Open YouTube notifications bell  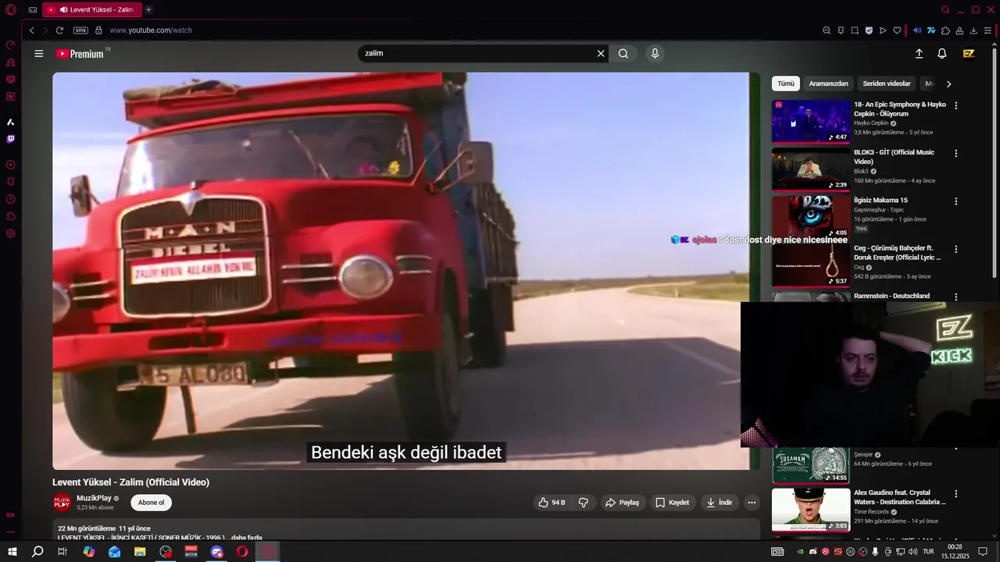[942, 54]
